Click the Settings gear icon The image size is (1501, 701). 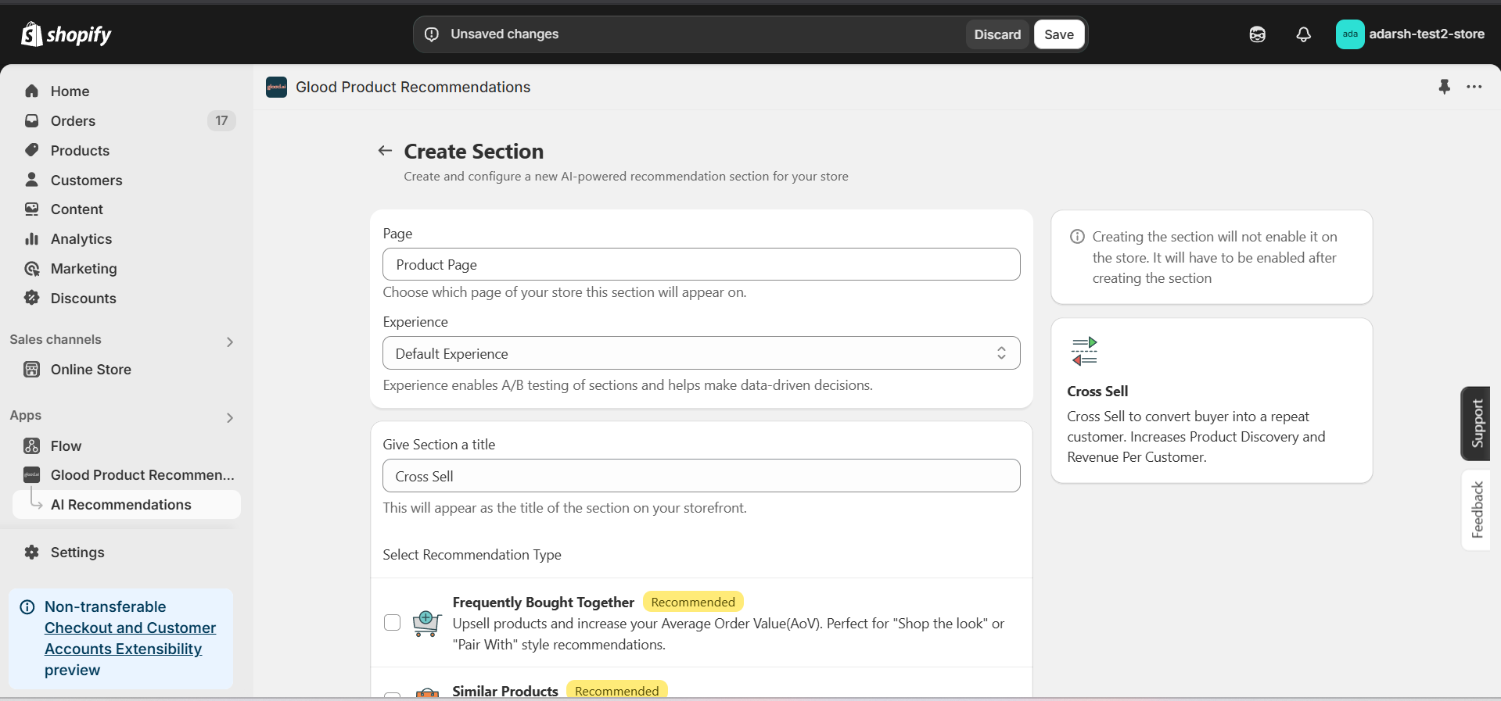[32, 553]
